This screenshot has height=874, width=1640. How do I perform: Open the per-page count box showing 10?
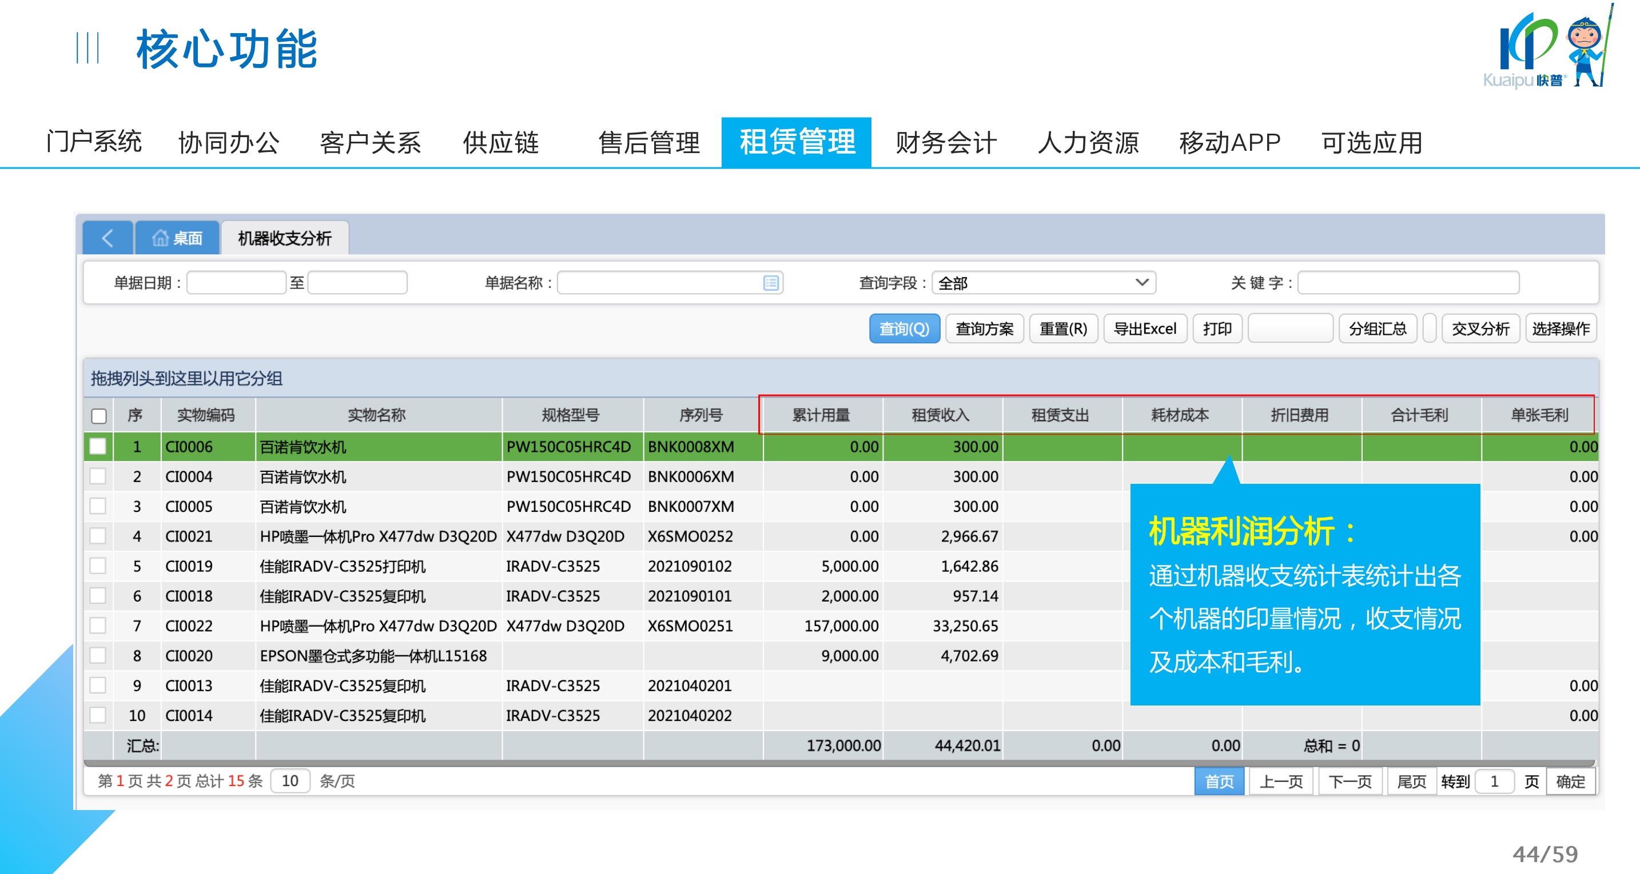coord(290,780)
